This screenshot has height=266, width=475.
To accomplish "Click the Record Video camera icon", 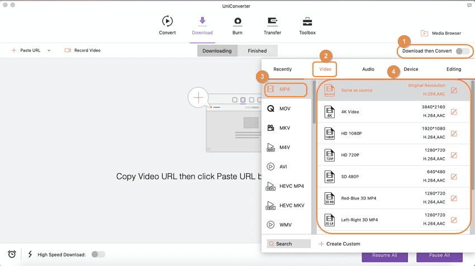I will 68,50.
